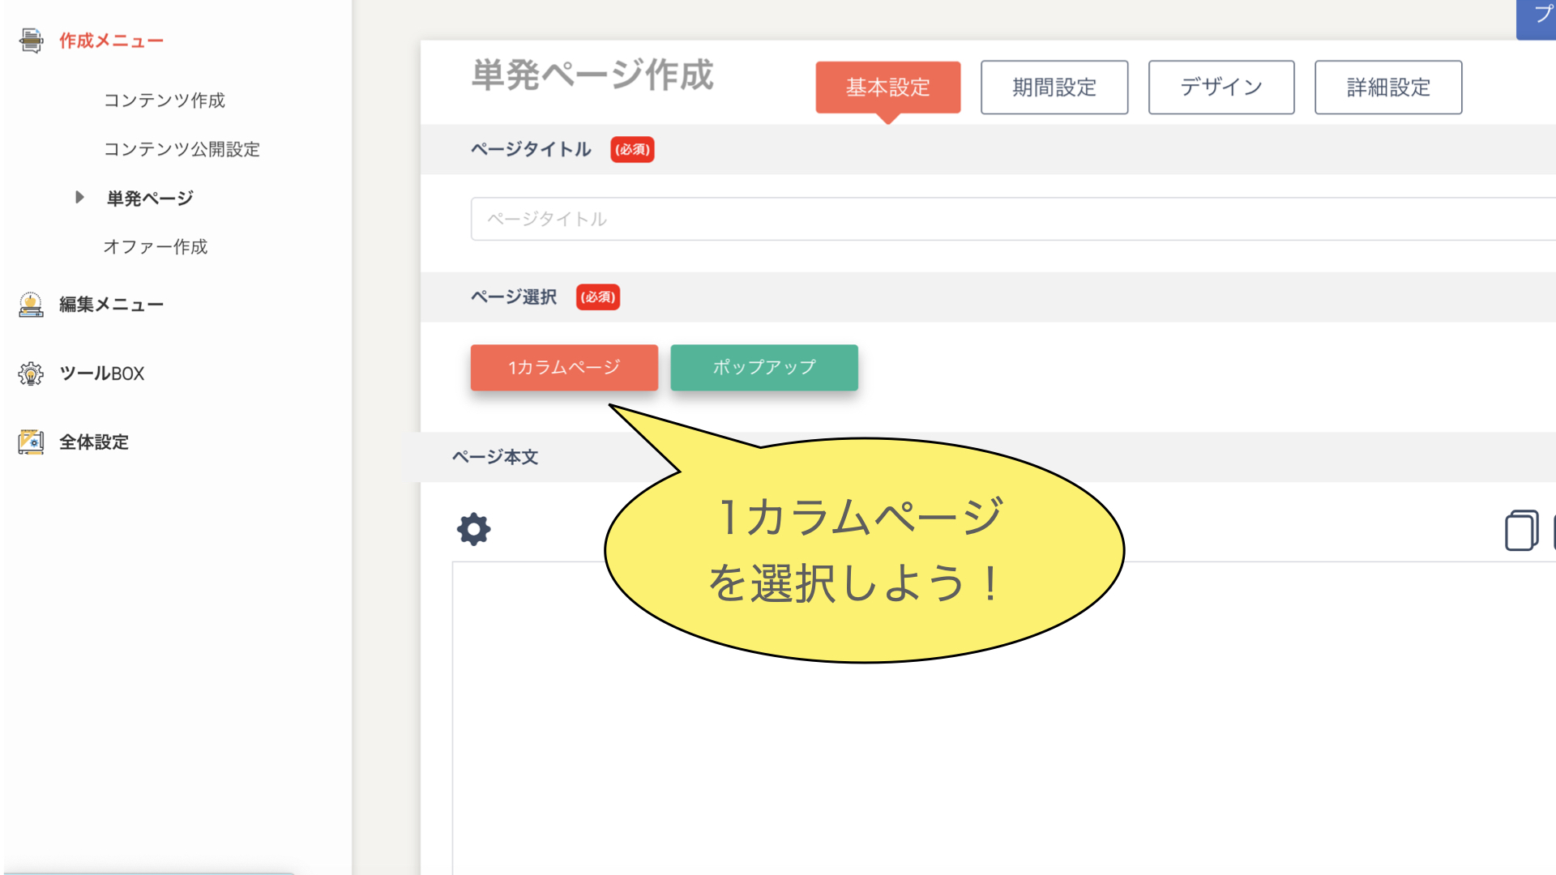
Task: Click the blue button at top-right corner
Action: tap(1537, 18)
